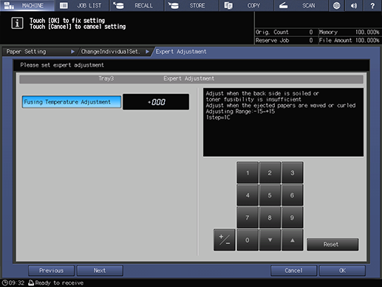Click the +000 value field

(x=156, y=102)
